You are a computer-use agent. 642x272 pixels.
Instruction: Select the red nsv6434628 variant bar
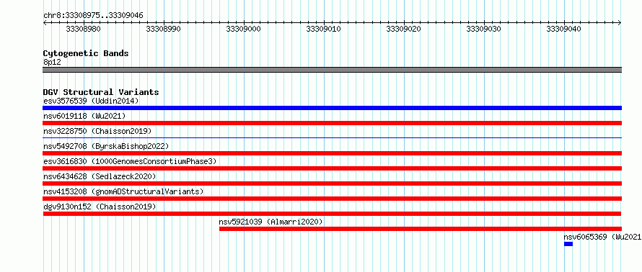(x=332, y=183)
